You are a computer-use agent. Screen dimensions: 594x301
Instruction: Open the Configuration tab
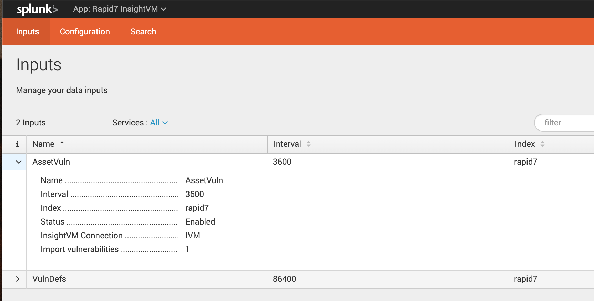pos(85,32)
